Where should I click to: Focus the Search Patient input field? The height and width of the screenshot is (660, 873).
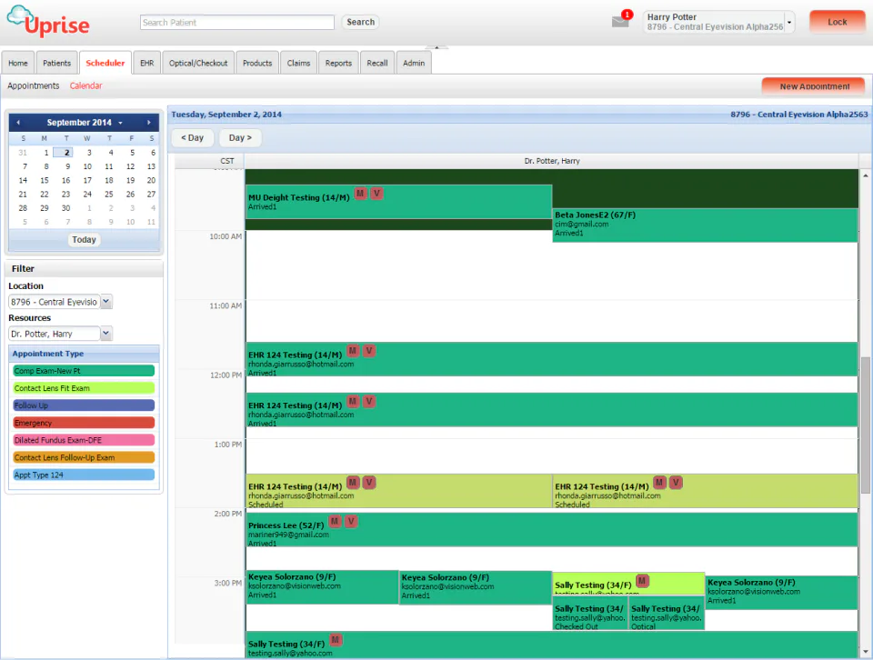click(237, 22)
